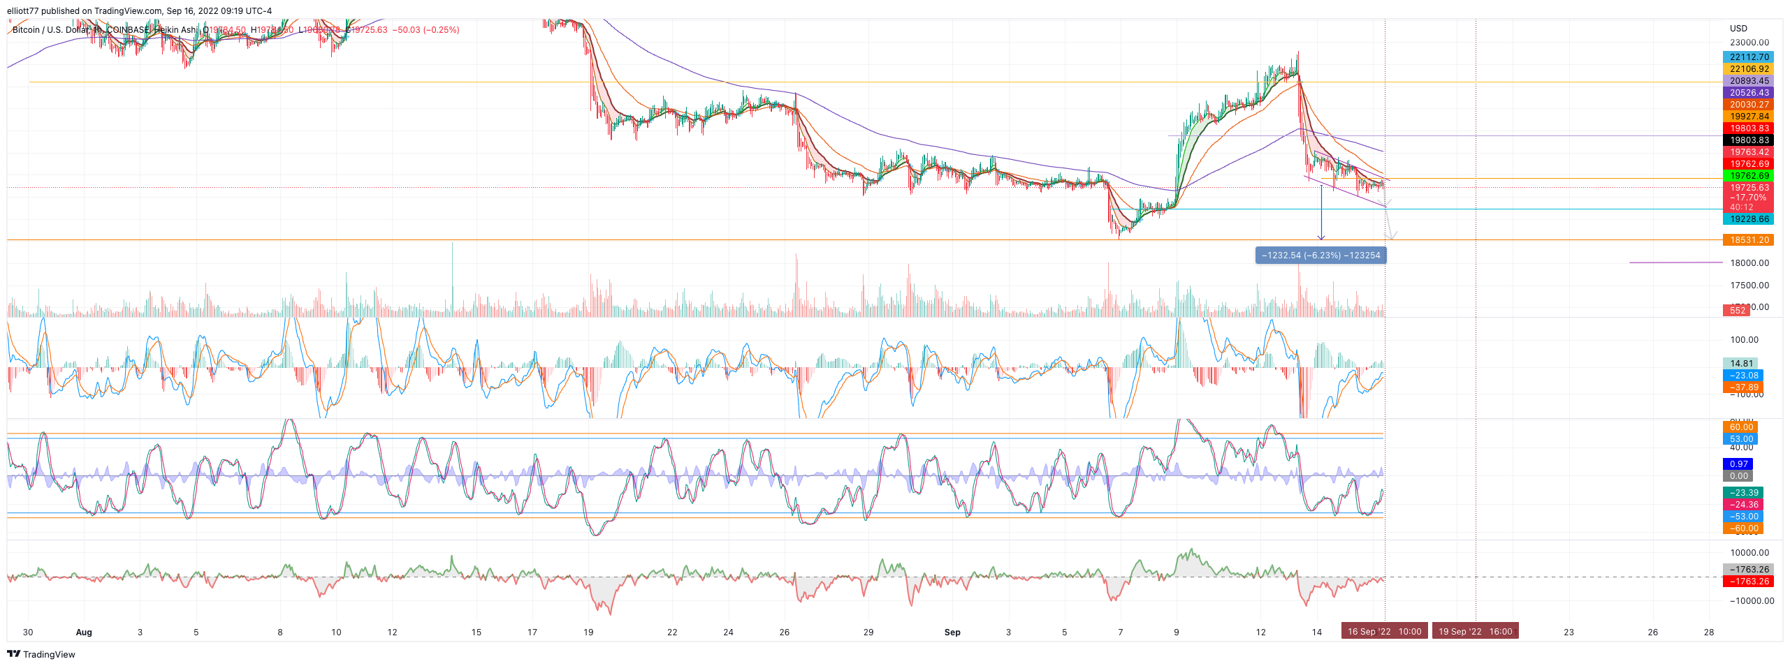1790x666 pixels.
Task: Click the orange −60.00 level label
Action: (x=1743, y=528)
